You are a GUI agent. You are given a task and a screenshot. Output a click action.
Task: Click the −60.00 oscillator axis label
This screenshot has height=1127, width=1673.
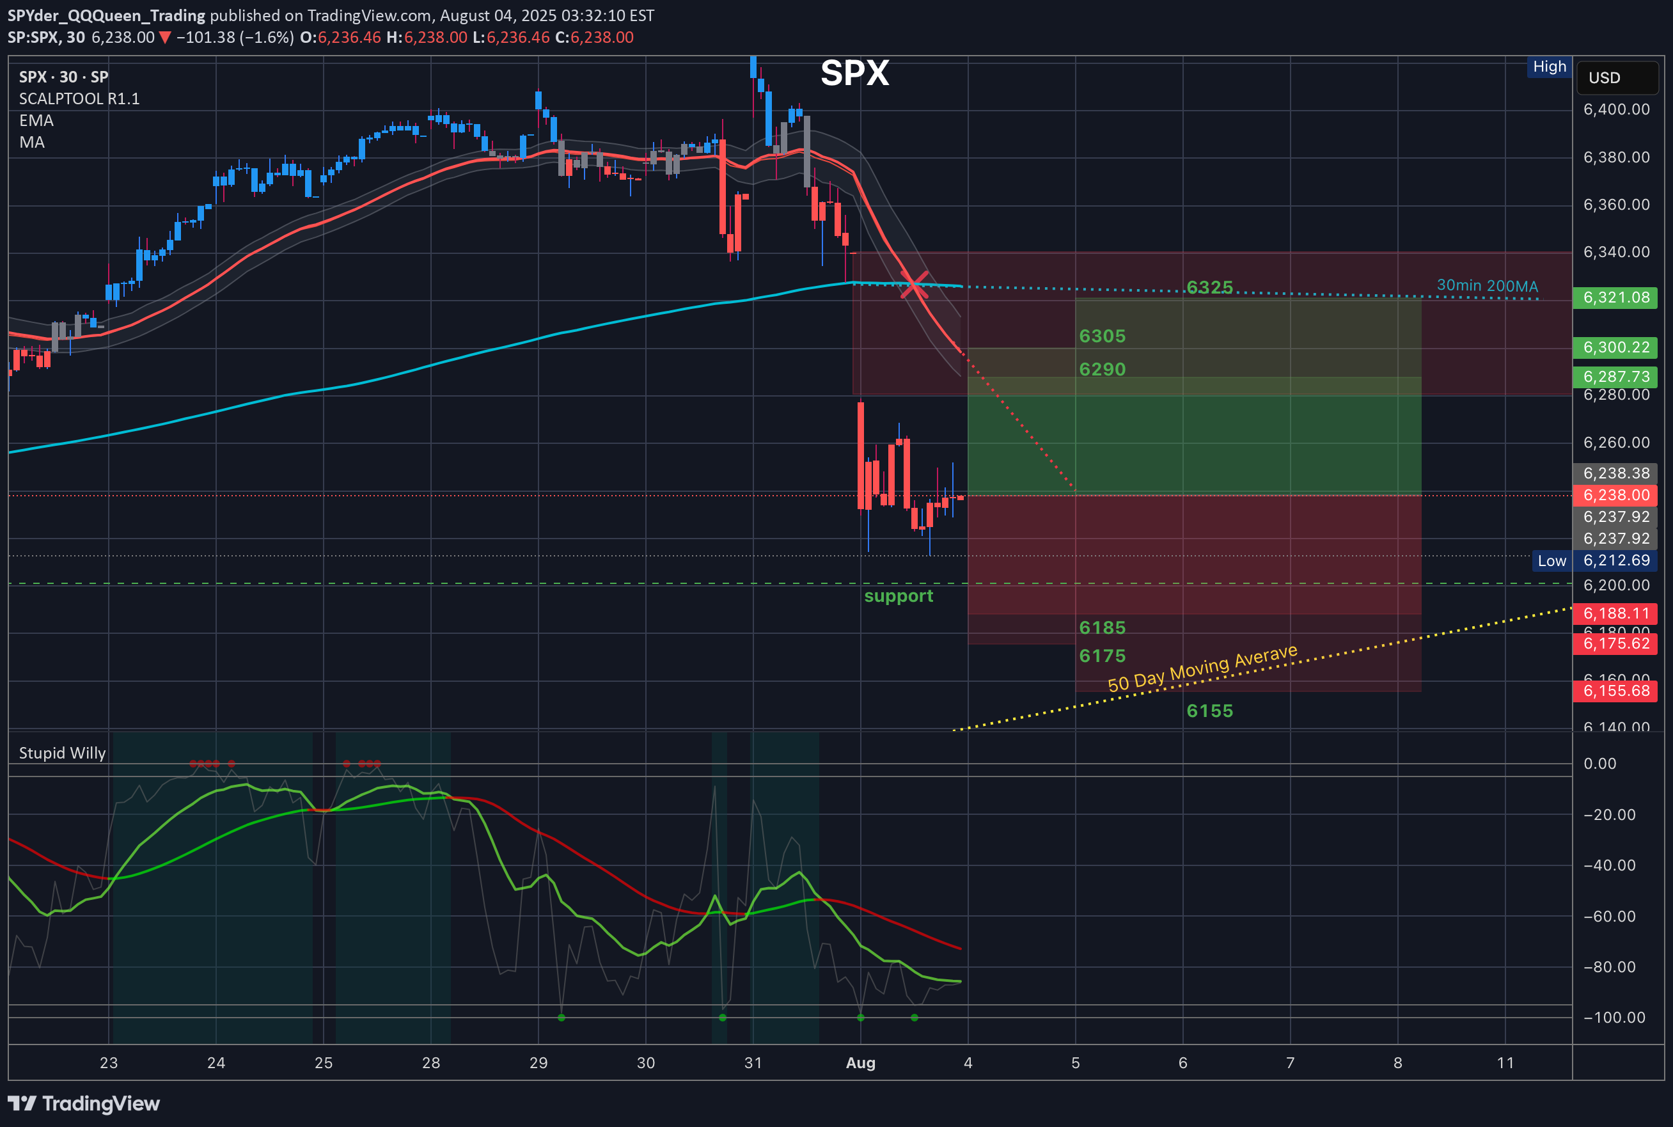coord(1609,917)
